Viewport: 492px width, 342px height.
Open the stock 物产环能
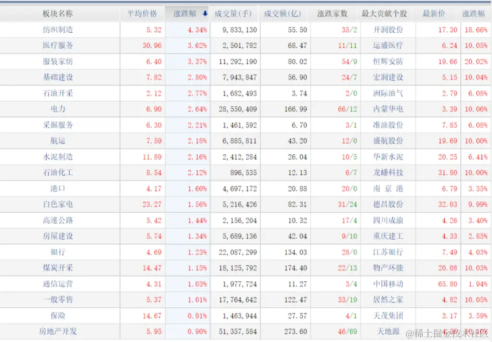click(388, 268)
